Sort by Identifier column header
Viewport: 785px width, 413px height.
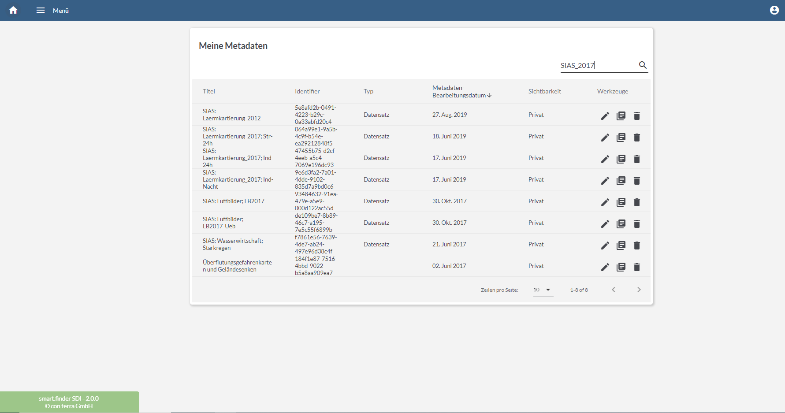pyautogui.click(x=307, y=91)
